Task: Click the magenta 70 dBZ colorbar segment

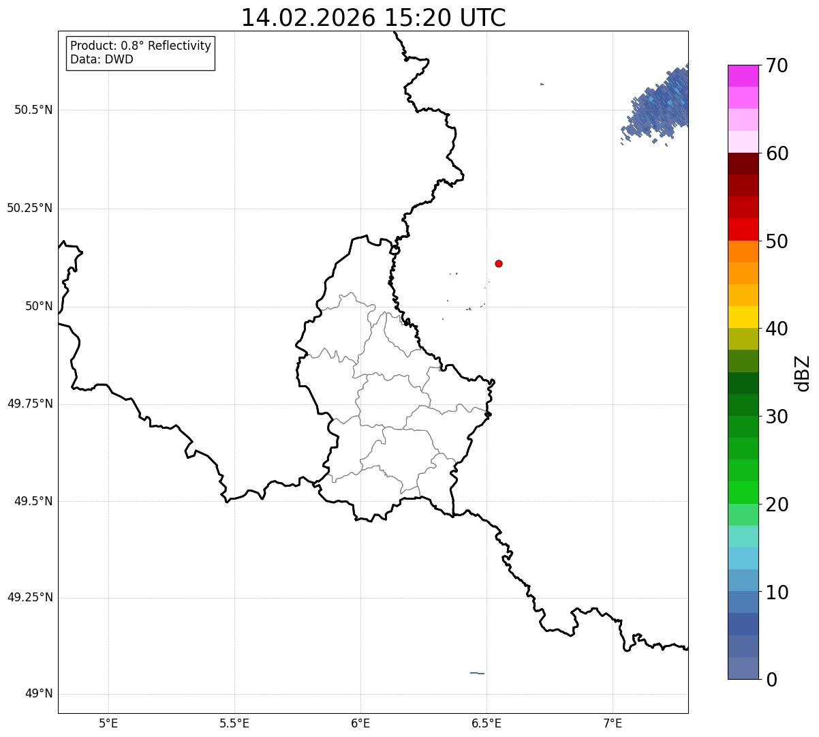Action: click(743, 76)
